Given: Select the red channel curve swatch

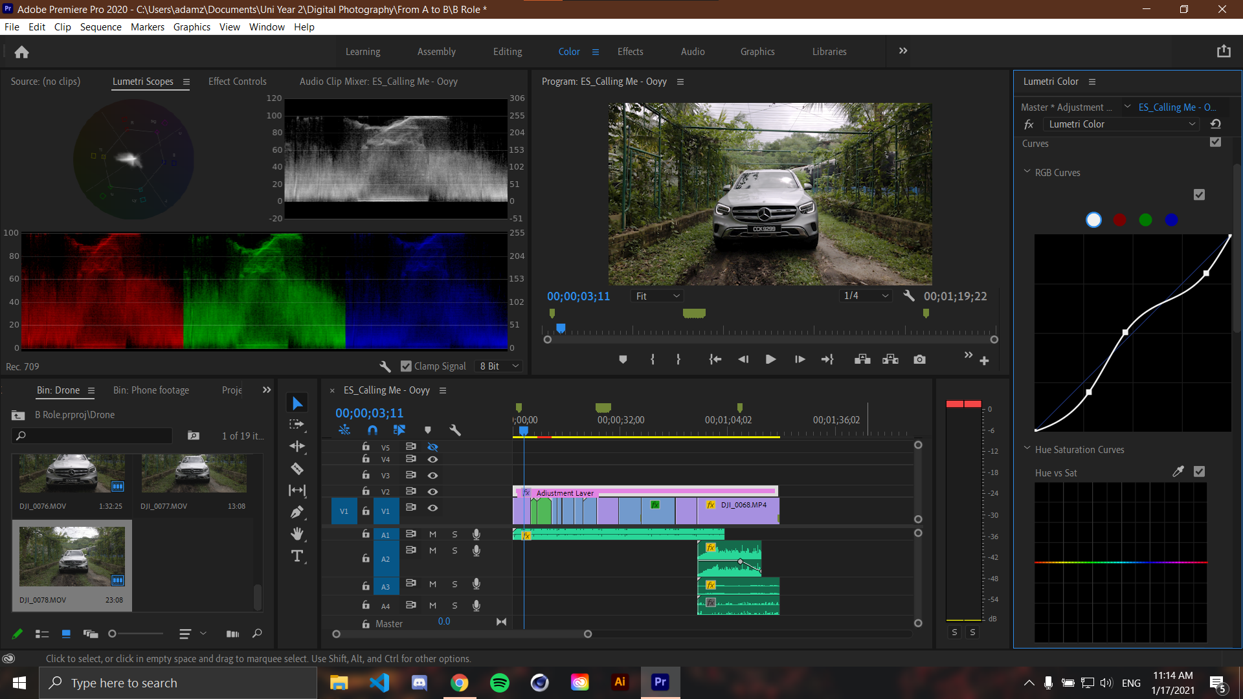Looking at the screenshot, I should (1119, 220).
